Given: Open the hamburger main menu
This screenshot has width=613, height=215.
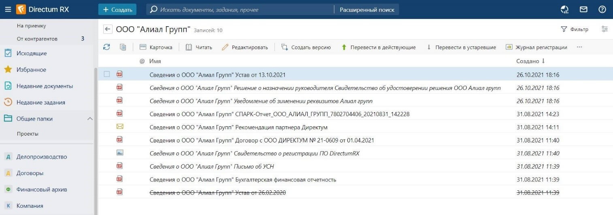Looking at the screenshot, I should click(x=8, y=9).
